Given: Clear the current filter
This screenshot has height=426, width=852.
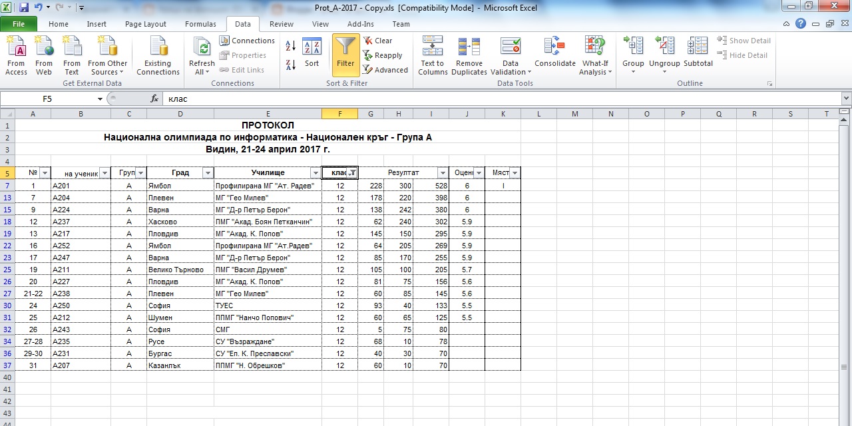Looking at the screenshot, I should (377, 41).
